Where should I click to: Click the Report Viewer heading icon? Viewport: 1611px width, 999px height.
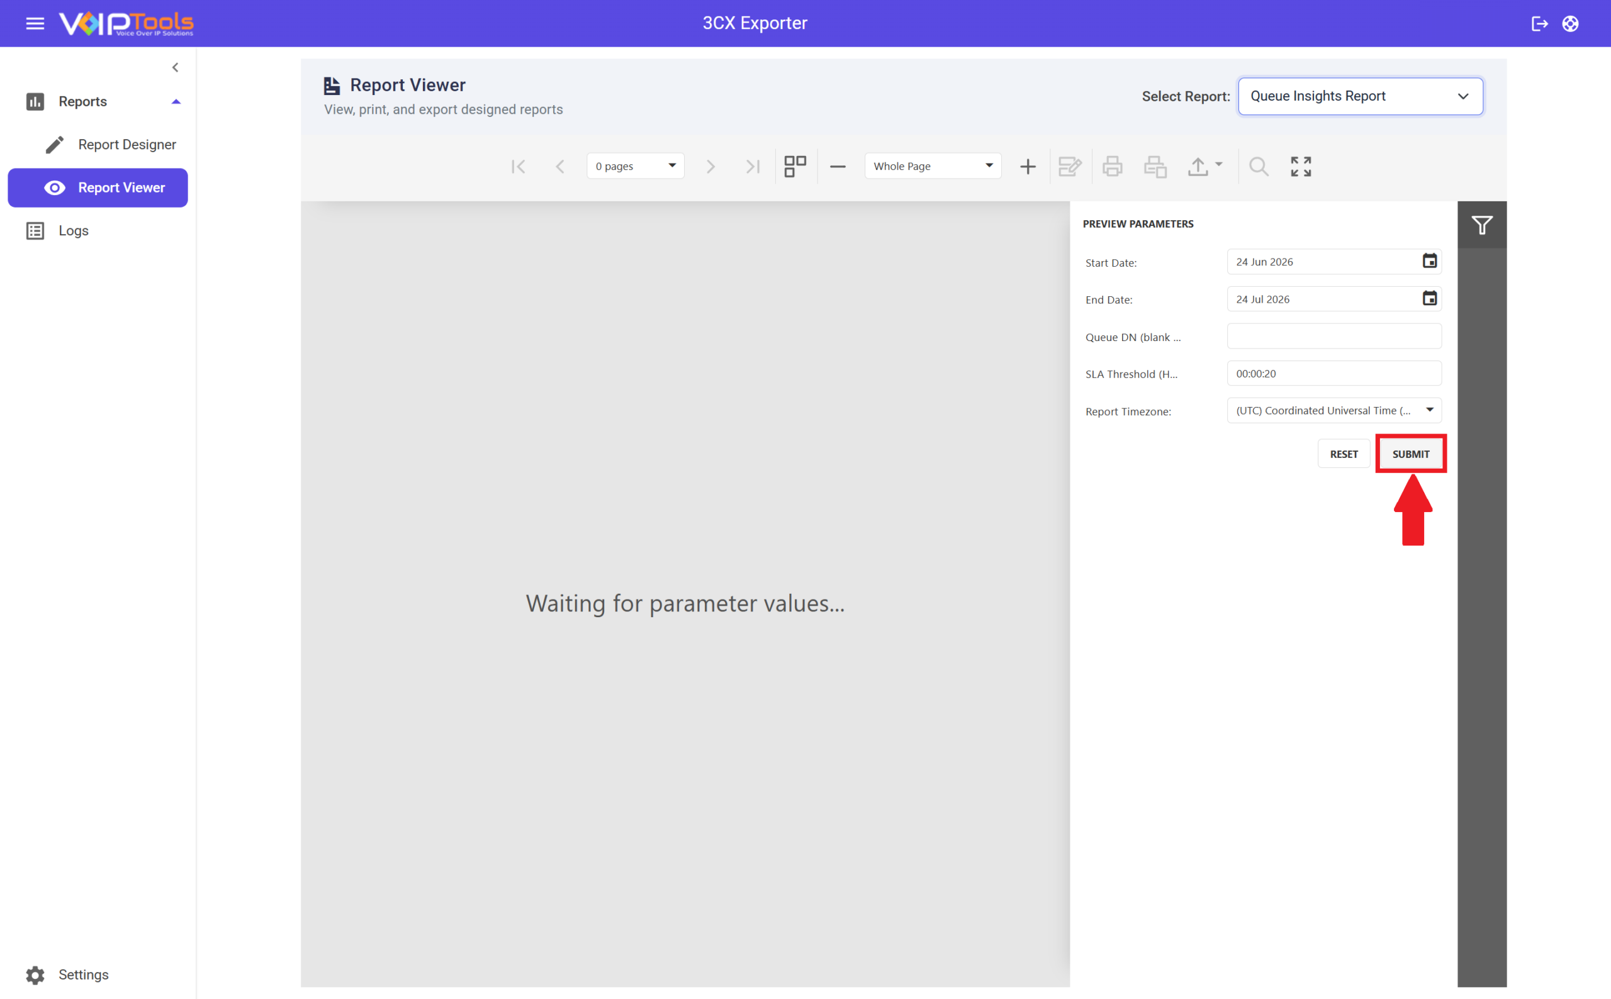point(332,85)
